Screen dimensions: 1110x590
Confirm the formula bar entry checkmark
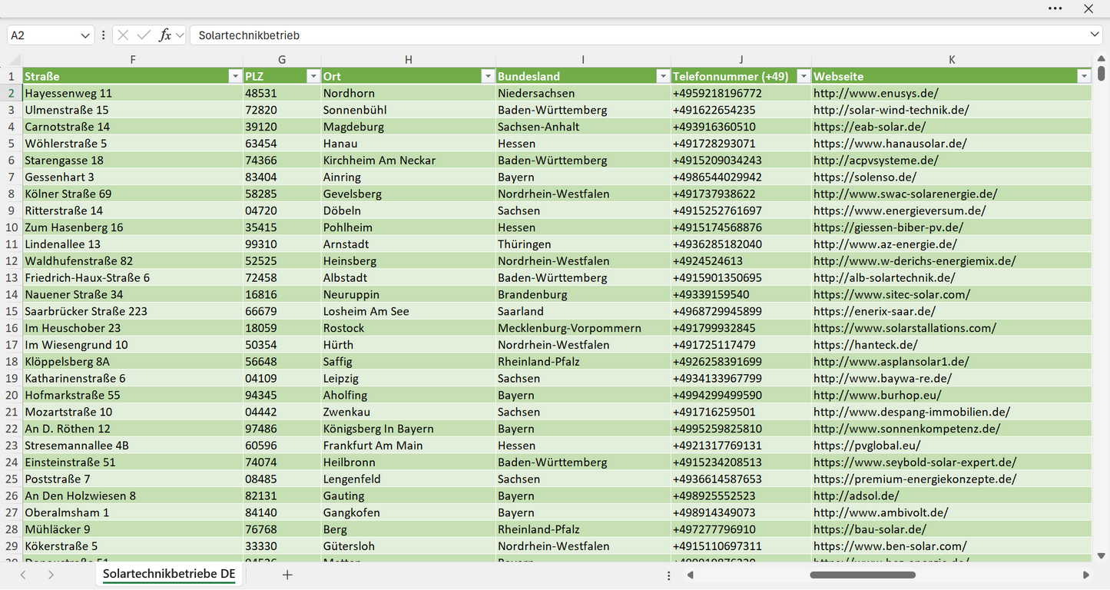tap(144, 35)
